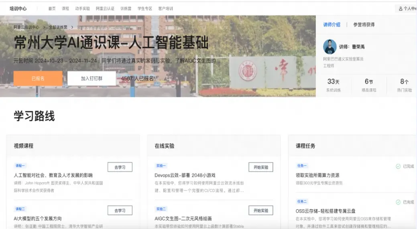This screenshot has height=229, width=417.
Task: Click the 学习路线 heading
Action: (34, 116)
